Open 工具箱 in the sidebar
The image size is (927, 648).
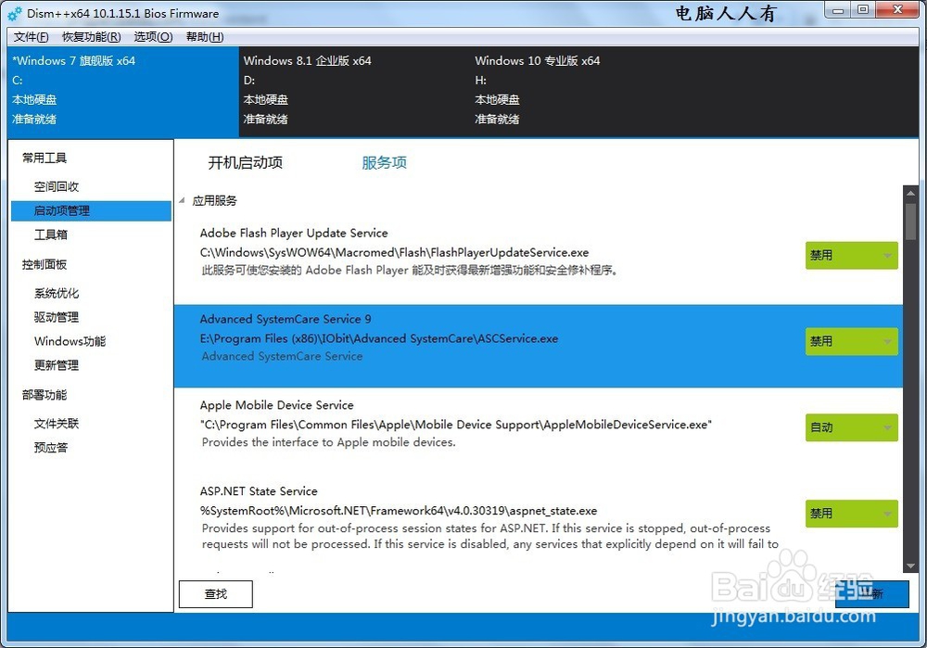pyautogui.click(x=51, y=235)
